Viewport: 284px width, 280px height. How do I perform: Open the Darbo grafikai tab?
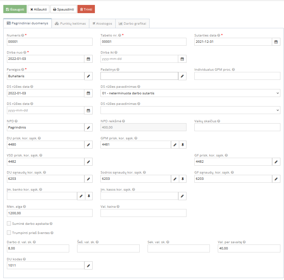[132, 24]
